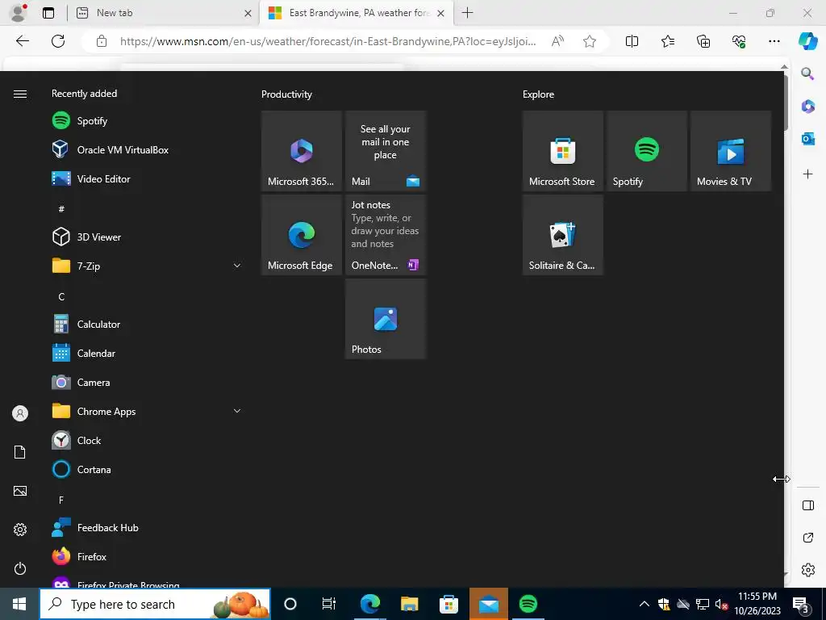
Task: Open the Microsoft Store tile
Action: coord(562,151)
